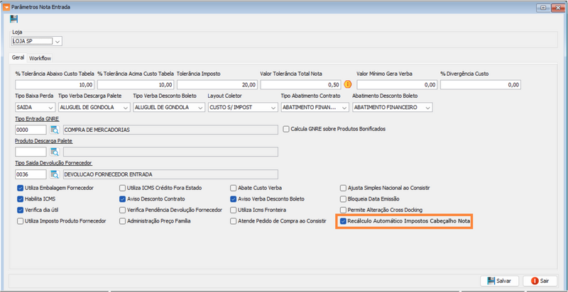Switch to the Workflow tab
The image size is (568, 292).
coord(40,58)
